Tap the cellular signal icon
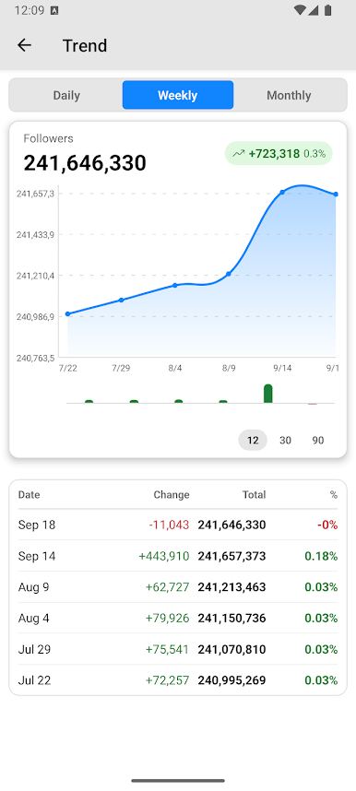356x791 pixels. click(x=314, y=10)
